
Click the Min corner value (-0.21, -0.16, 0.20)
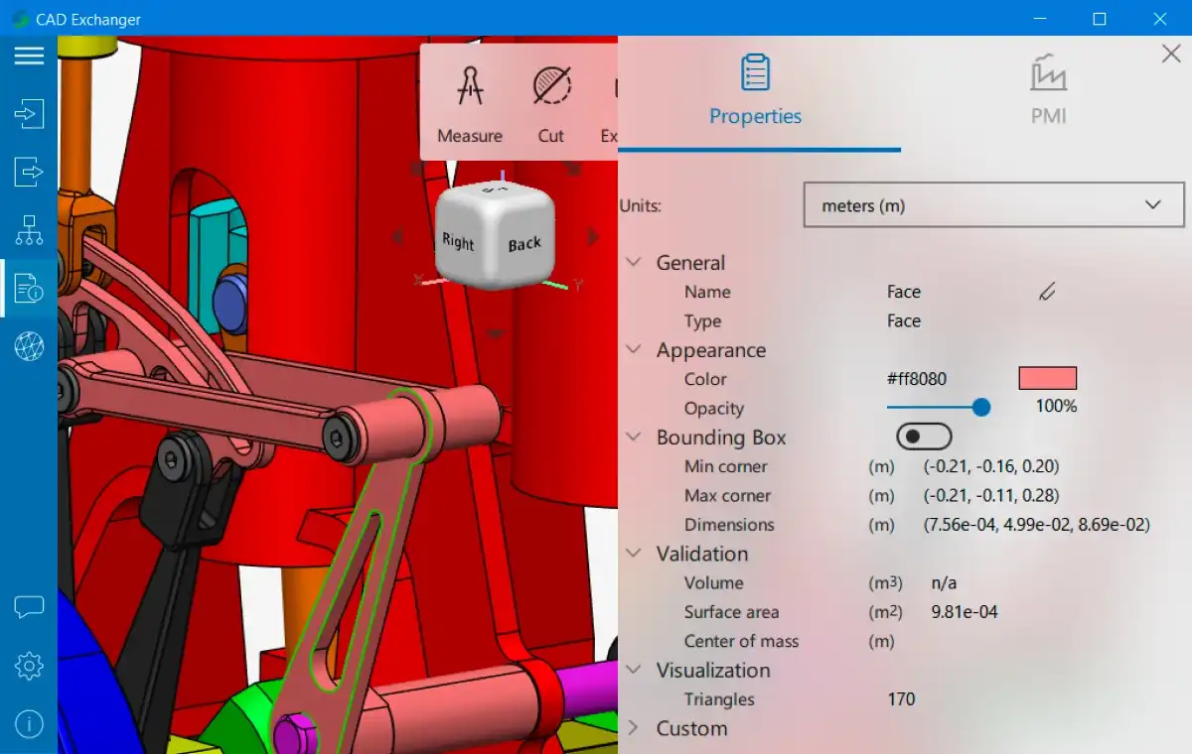coord(991,466)
